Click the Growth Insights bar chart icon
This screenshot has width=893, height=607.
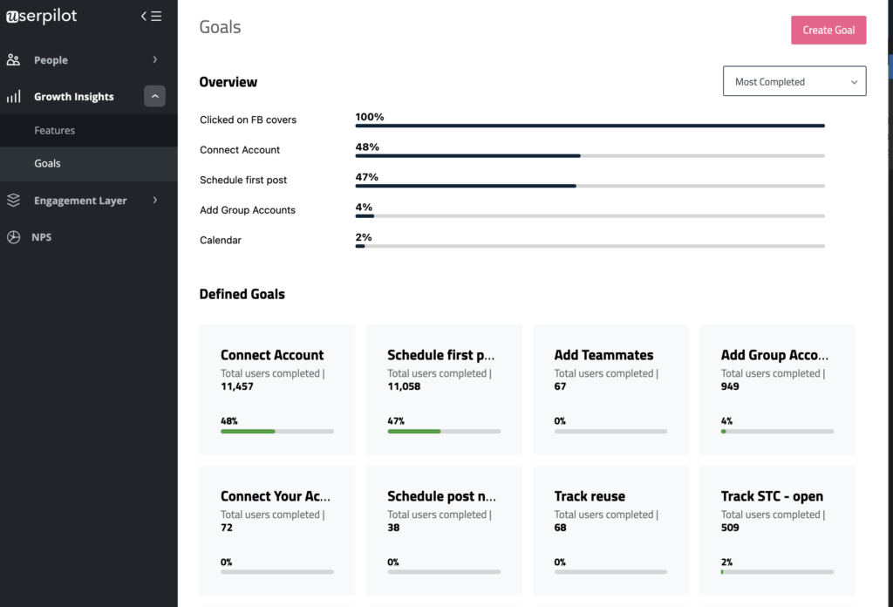pos(12,96)
